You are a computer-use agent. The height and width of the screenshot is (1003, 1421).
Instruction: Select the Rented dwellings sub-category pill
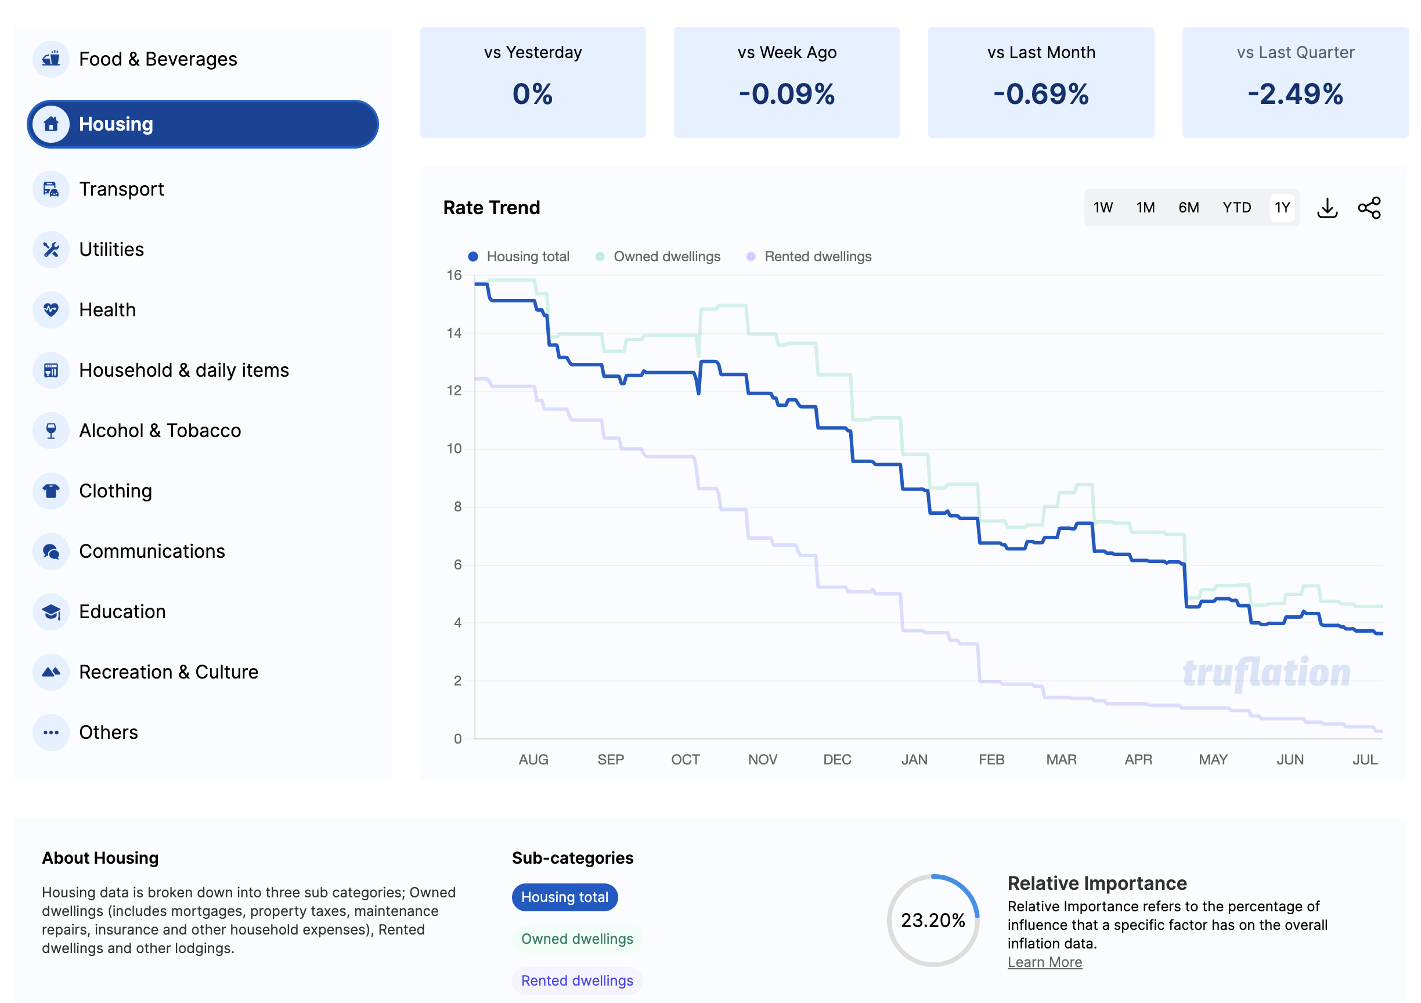coord(577,981)
